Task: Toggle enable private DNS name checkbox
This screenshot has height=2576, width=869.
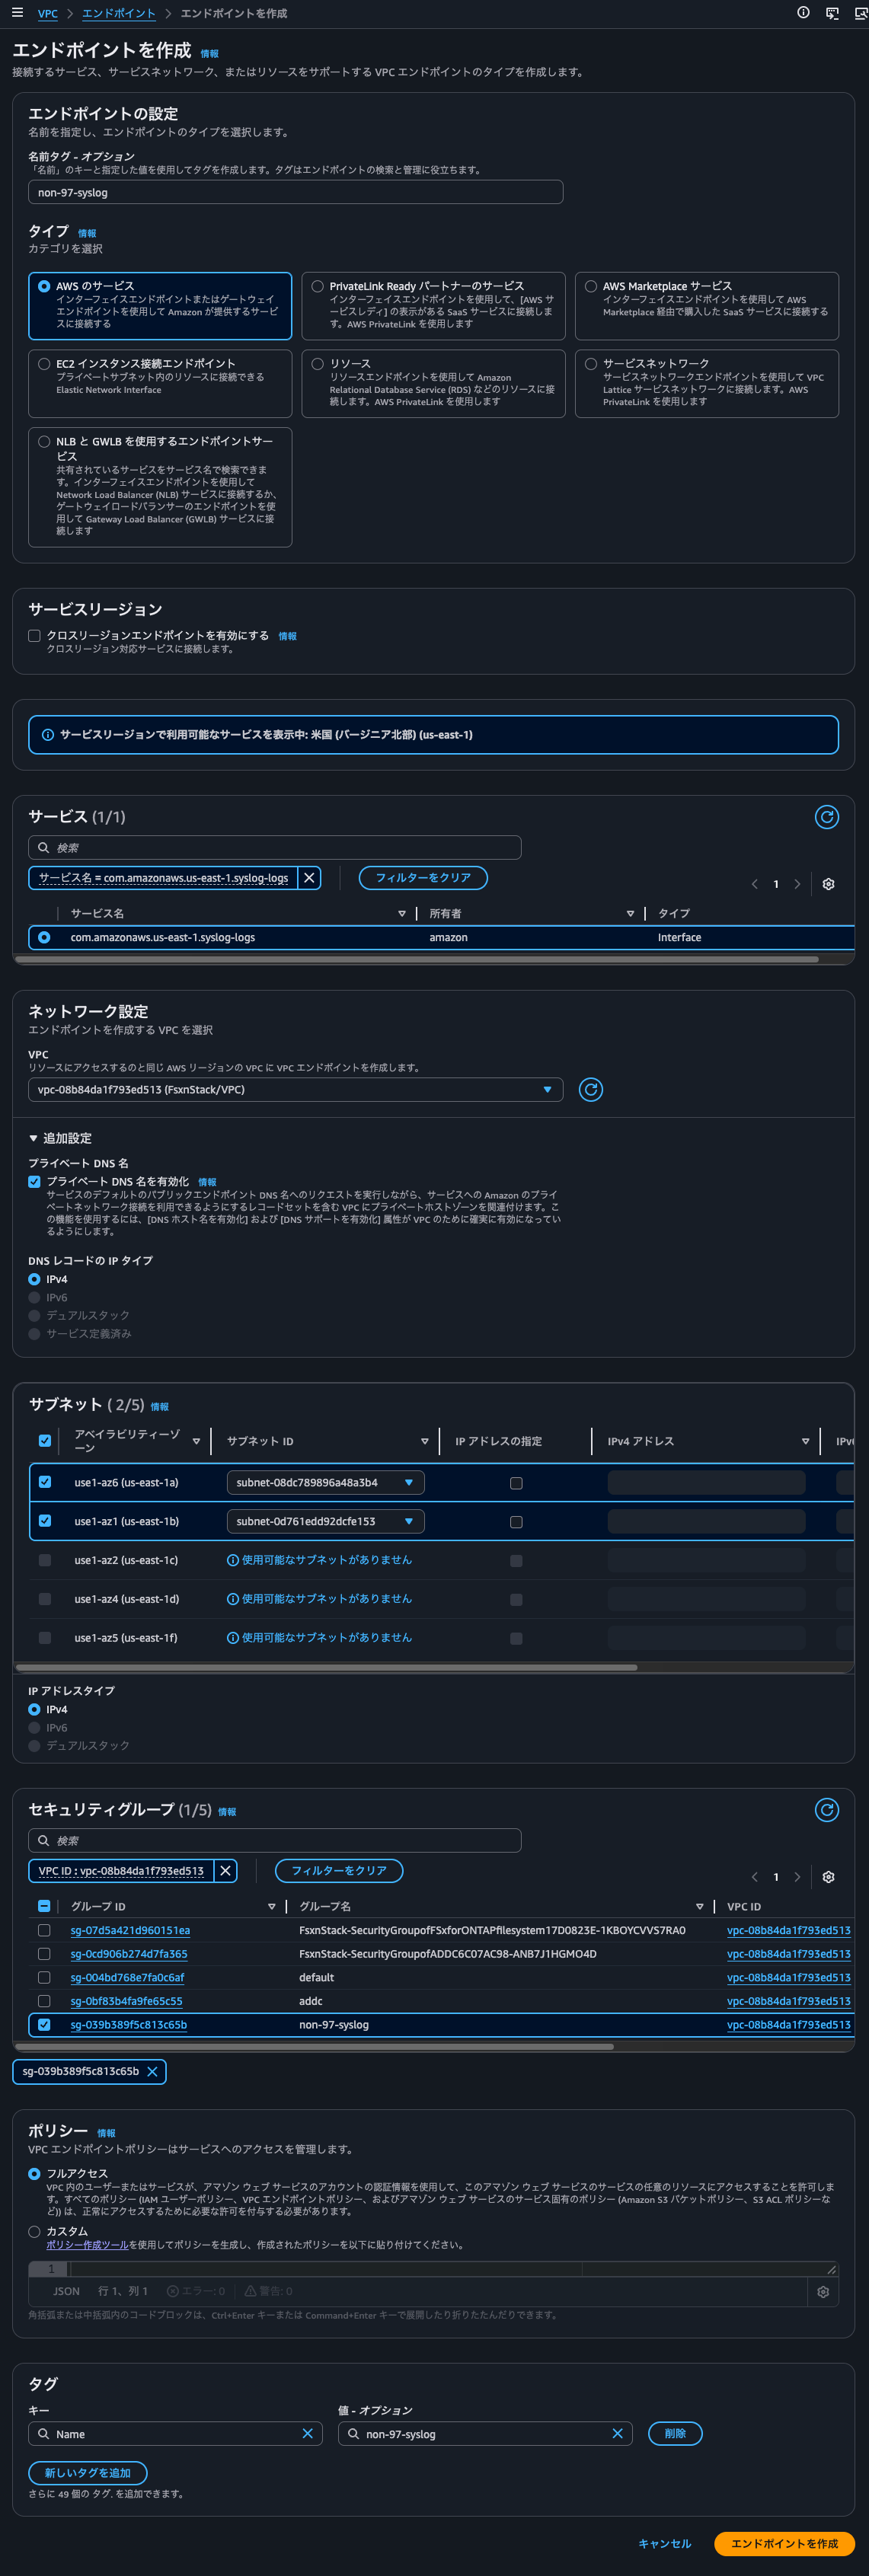Action: point(34,1182)
